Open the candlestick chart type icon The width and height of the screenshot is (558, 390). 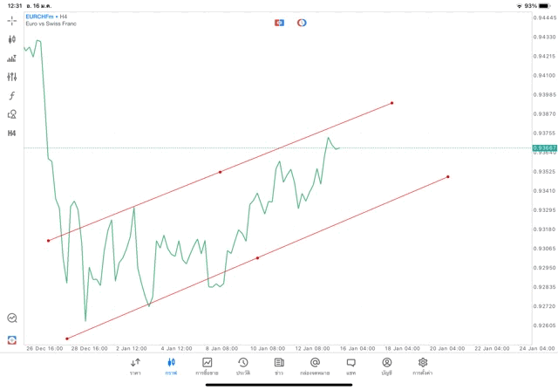coord(12,39)
